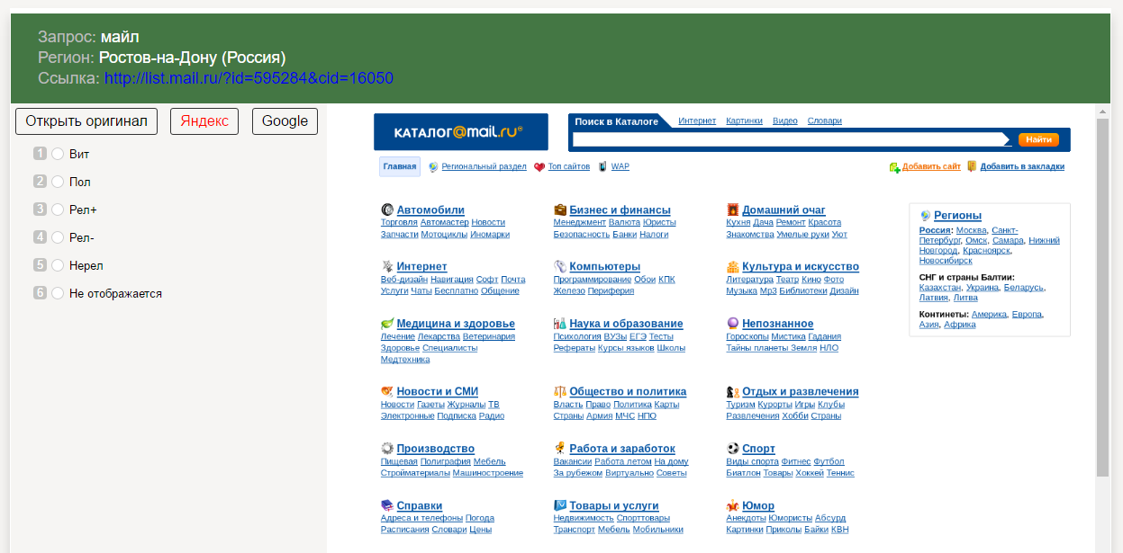The image size is (1123, 553).
Task: Switch search to Картинки tab
Action: click(x=744, y=120)
